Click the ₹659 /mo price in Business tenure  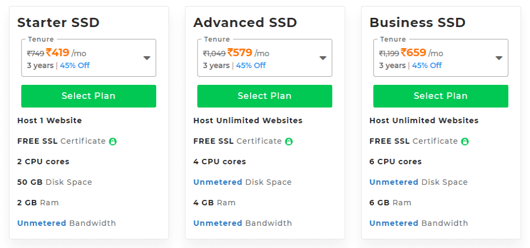(422, 53)
